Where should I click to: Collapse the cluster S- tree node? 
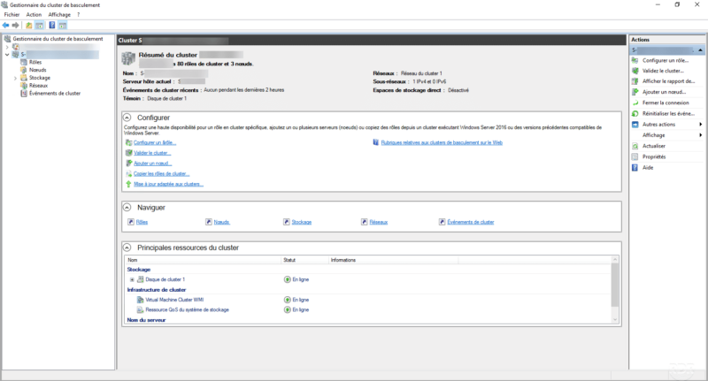(x=7, y=55)
